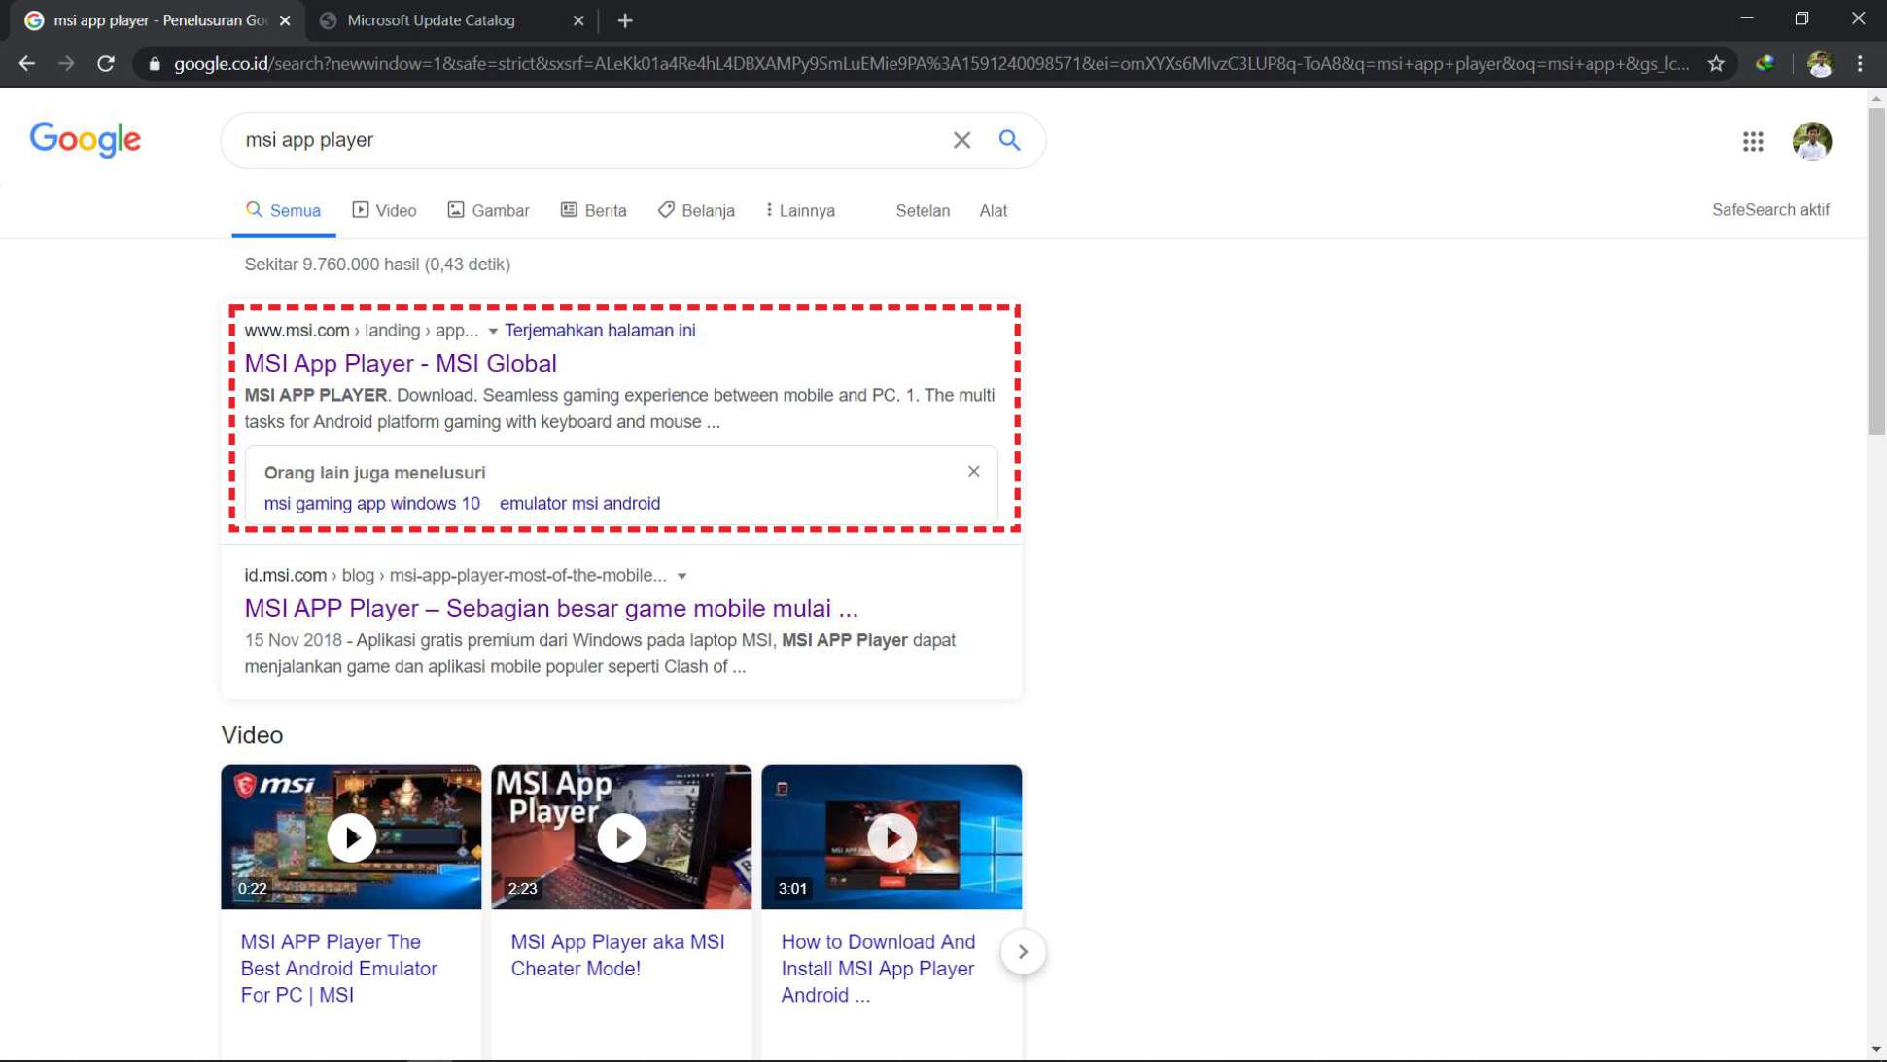Reload the page

click(106, 64)
